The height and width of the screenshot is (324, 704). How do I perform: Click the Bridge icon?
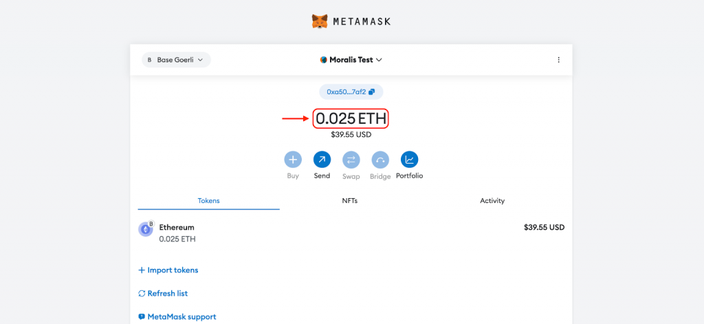380,160
